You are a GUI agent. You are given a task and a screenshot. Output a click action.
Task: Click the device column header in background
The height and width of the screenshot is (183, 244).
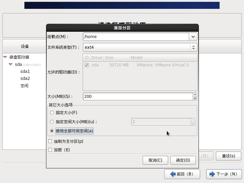tap(25, 46)
